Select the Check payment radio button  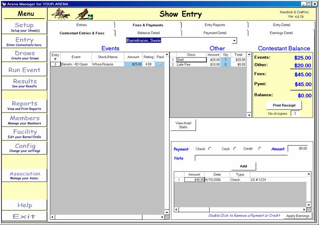click(210, 149)
